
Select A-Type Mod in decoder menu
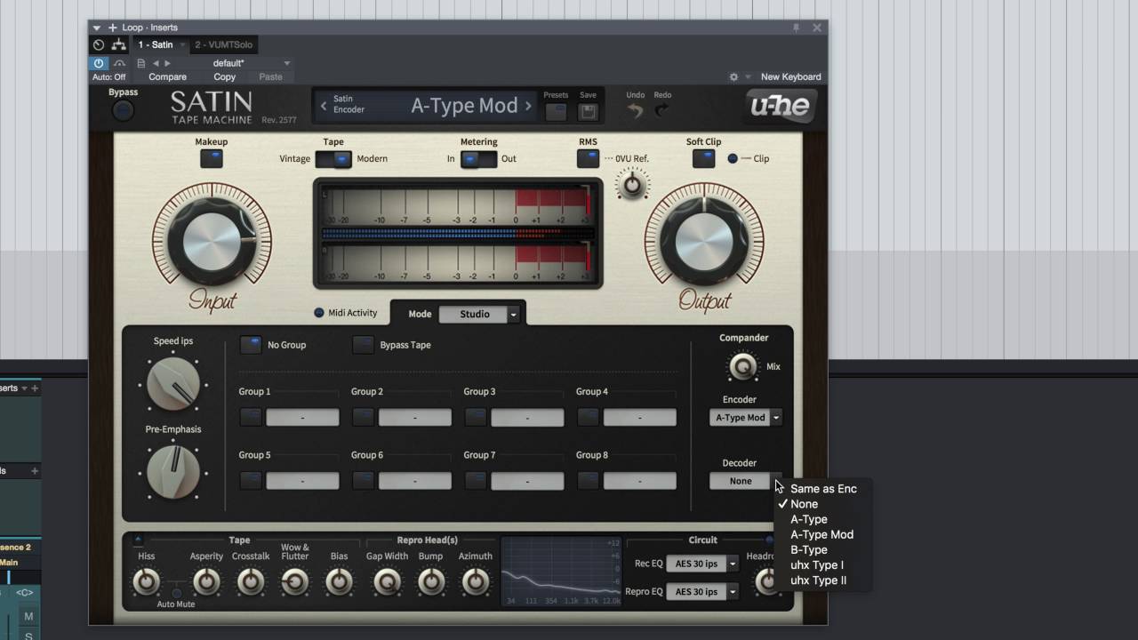tap(821, 534)
